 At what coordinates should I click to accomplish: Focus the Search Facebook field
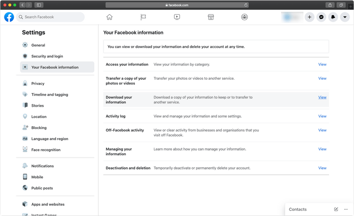[x=50, y=17]
